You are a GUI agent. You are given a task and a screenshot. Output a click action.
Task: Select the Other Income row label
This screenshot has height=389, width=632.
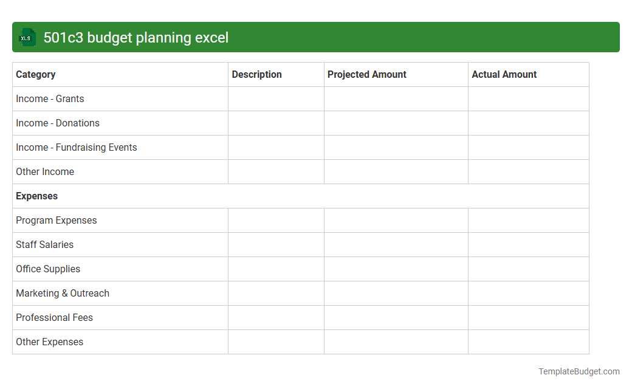tap(45, 171)
